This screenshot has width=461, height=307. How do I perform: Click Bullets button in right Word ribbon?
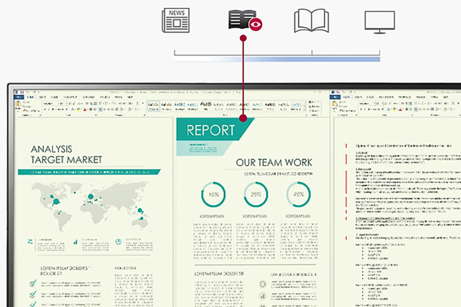[x=415, y=103]
